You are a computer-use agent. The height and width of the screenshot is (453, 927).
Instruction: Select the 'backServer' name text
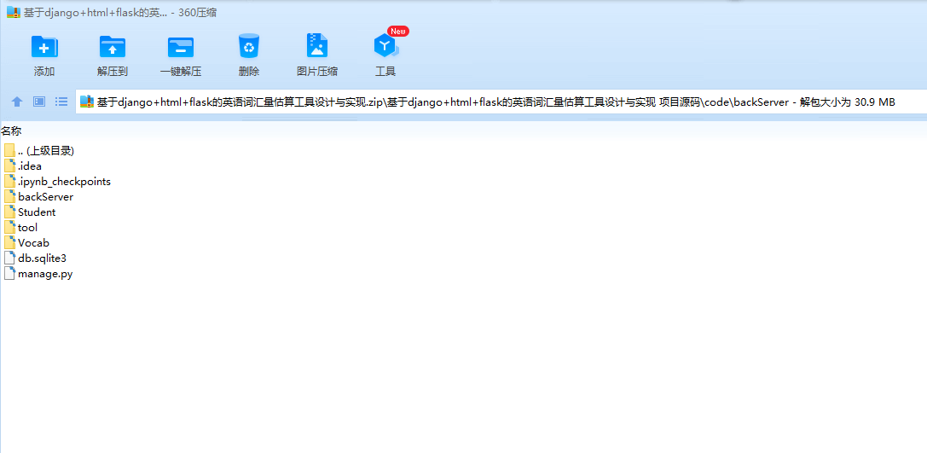(45, 197)
